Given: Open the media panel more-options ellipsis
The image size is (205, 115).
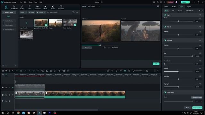Looking at the screenshot, I should coord(77,12).
